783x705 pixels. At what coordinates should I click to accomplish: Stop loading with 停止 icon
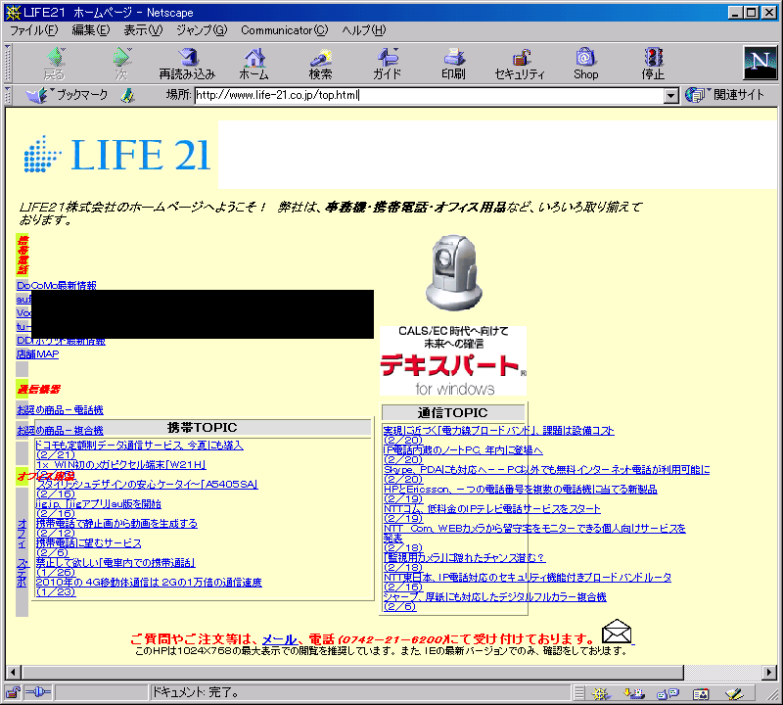point(653,64)
